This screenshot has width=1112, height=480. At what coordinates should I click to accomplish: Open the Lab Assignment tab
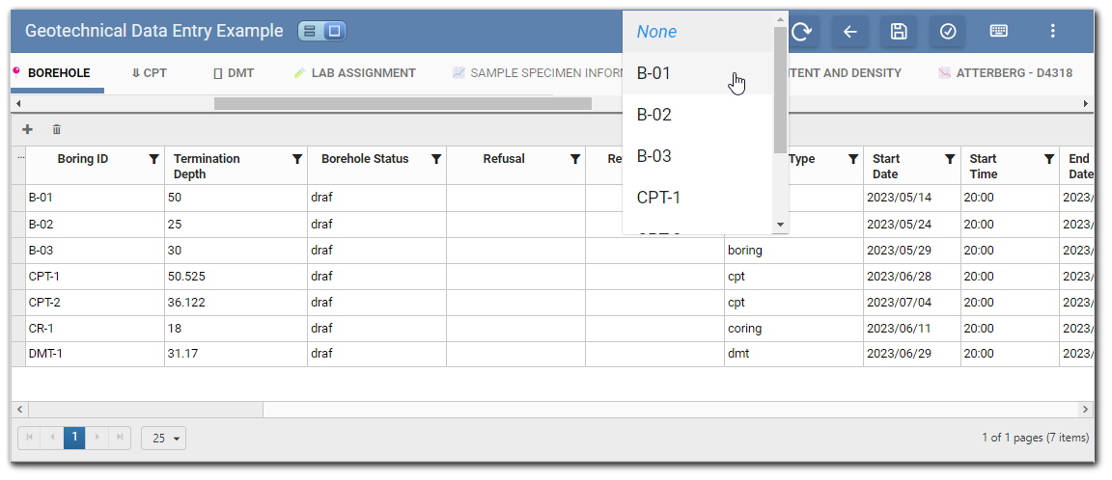pos(355,73)
